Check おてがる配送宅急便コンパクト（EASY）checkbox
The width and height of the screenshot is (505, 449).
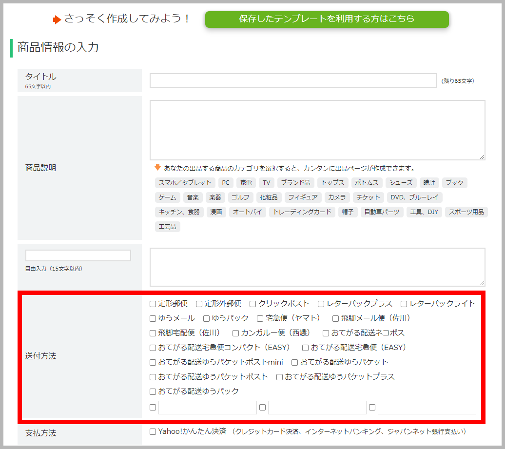click(x=153, y=348)
